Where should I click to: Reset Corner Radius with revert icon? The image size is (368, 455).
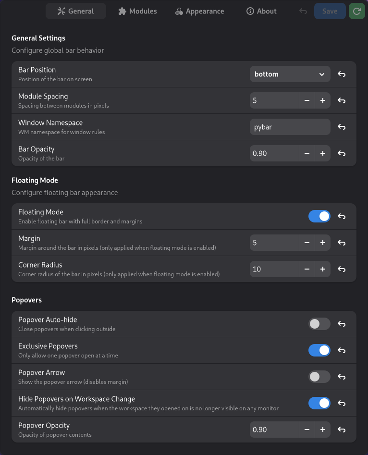tap(342, 269)
